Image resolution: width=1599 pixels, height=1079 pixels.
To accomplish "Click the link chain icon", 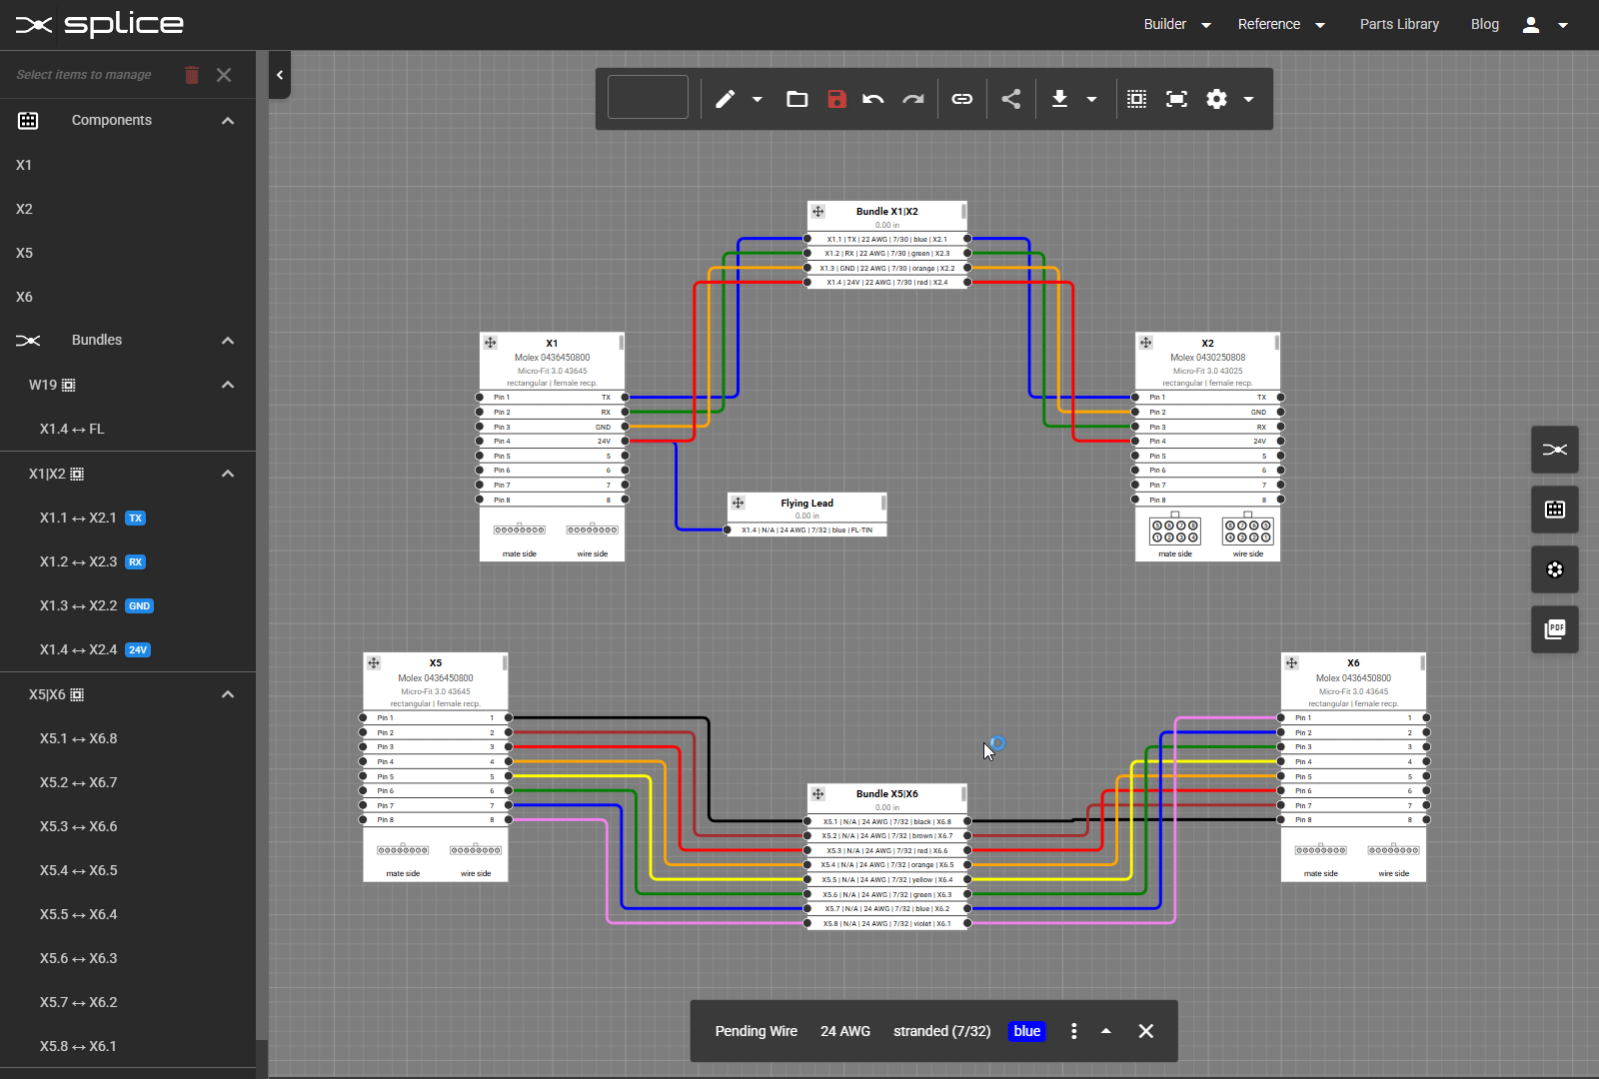I will (961, 99).
